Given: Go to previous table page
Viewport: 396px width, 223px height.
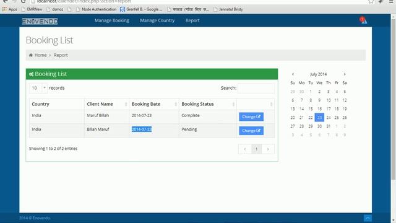Looking at the screenshot, I should tap(245, 149).
